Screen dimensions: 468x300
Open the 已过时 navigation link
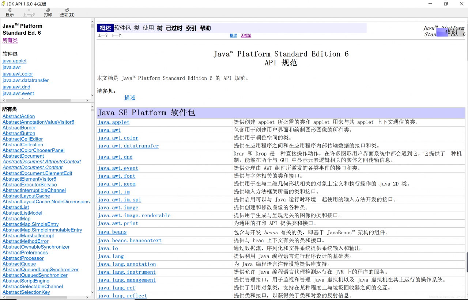coord(174,28)
